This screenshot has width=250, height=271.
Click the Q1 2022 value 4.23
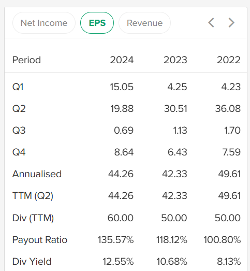point(231,87)
